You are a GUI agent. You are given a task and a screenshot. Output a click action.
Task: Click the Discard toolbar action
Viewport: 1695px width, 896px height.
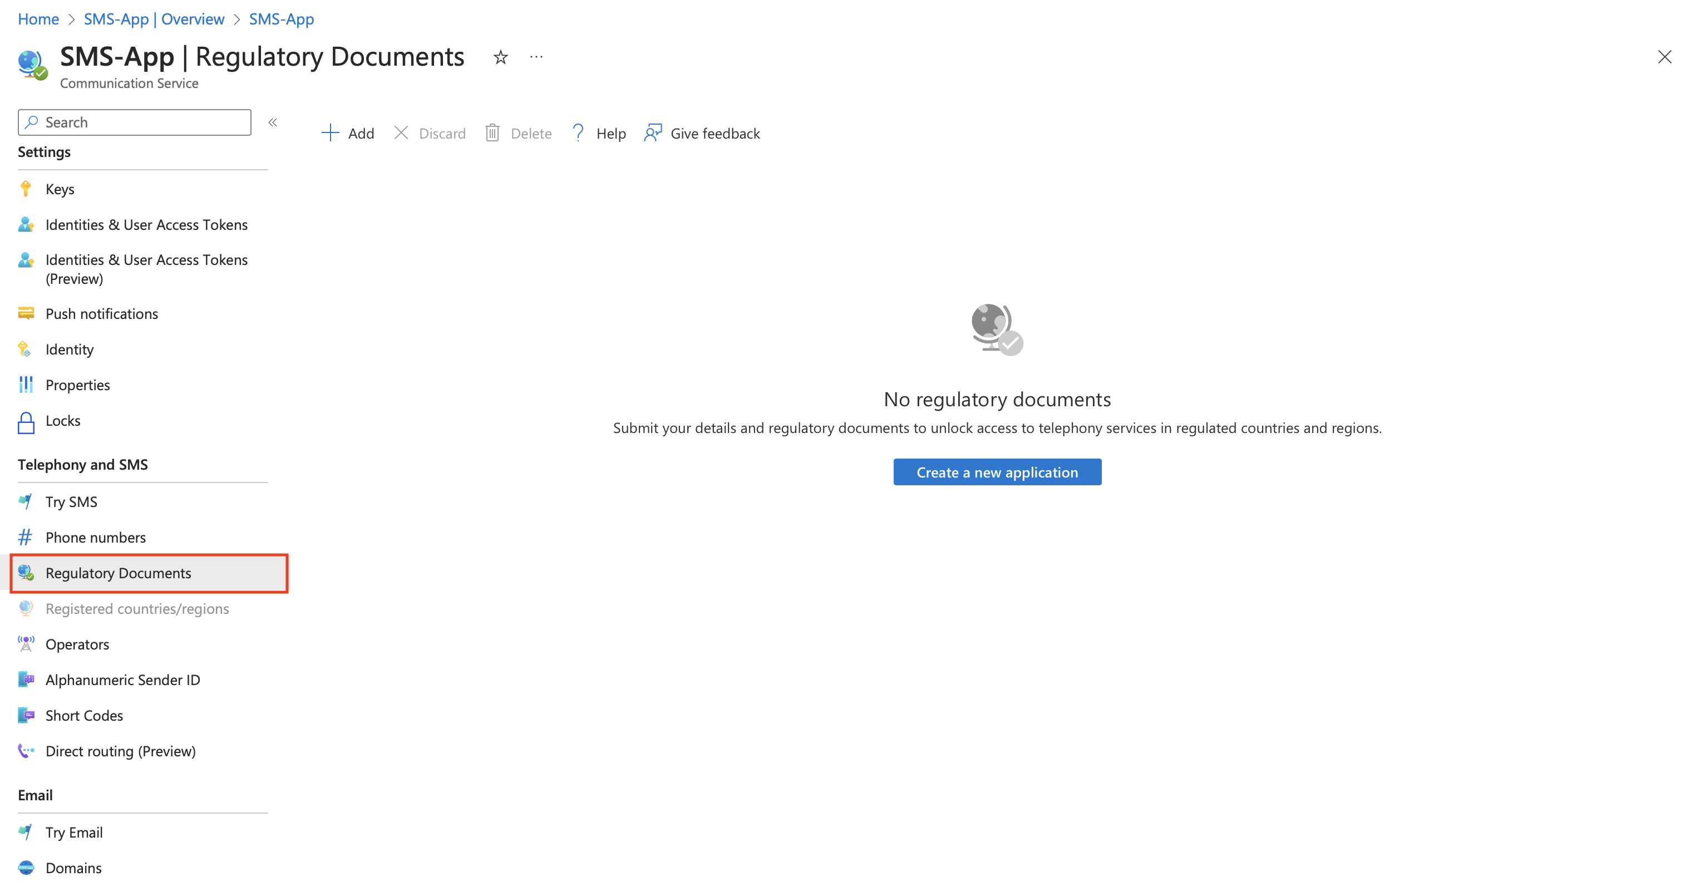coord(430,132)
